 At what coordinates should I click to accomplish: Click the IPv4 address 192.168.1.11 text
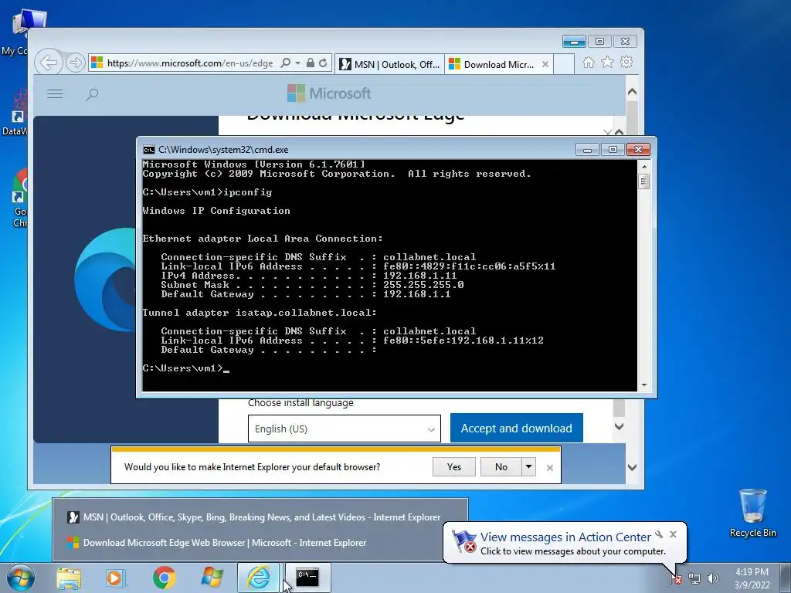(419, 276)
